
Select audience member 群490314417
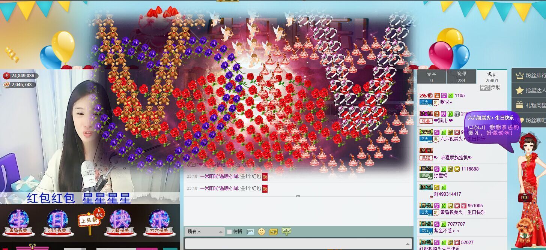coord(448,194)
